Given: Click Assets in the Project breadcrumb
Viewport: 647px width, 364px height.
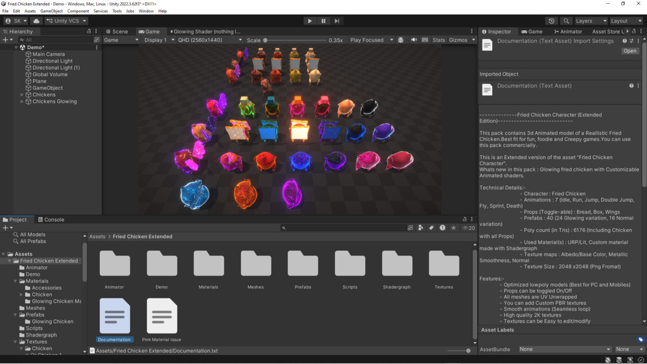Looking at the screenshot, I should point(98,237).
